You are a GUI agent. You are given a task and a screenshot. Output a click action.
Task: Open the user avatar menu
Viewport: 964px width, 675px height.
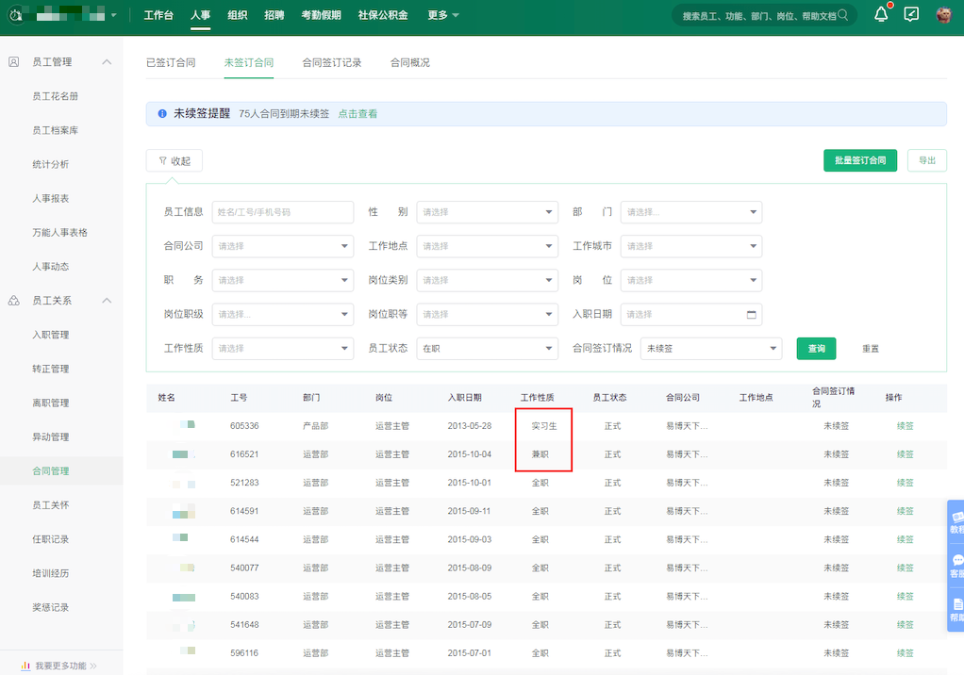[x=943, y=14]
